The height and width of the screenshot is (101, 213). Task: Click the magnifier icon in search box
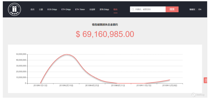[133, 9]
